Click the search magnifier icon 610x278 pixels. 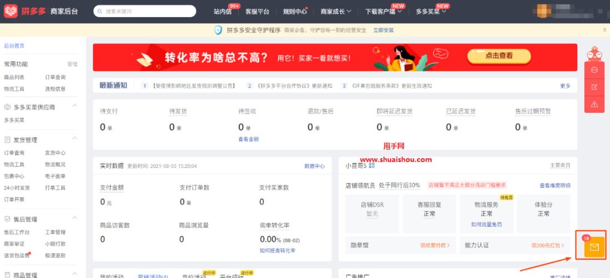point(101,11)
